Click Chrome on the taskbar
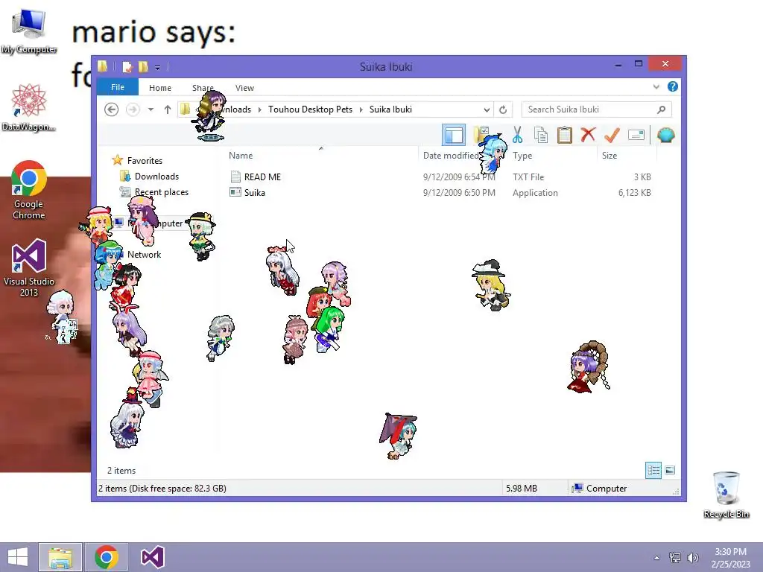 [x=107, y=557]
